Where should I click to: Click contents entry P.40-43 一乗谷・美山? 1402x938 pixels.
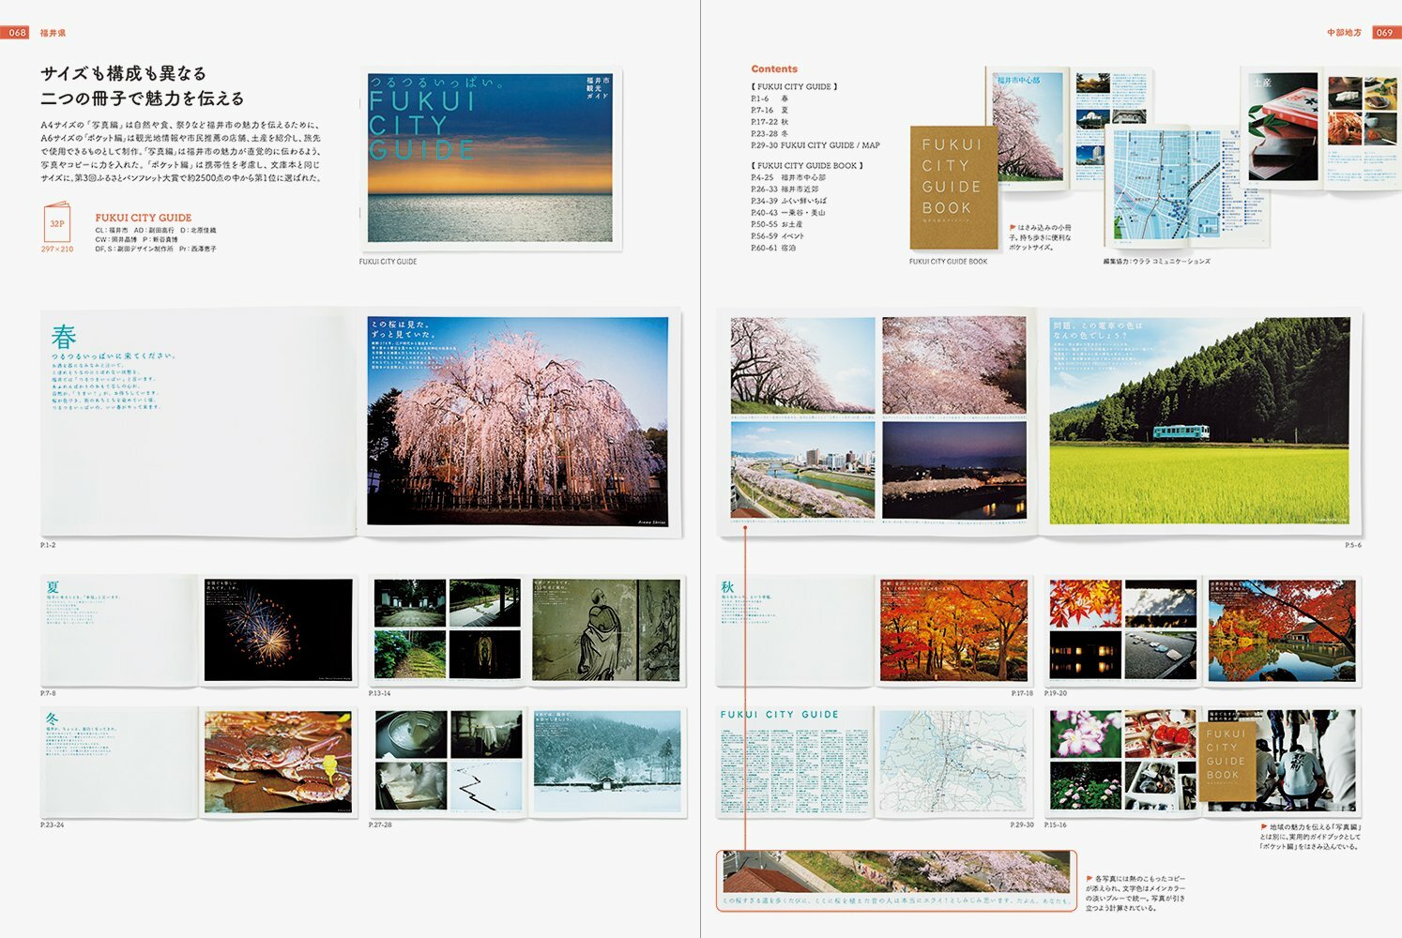(x=788, y=213)
